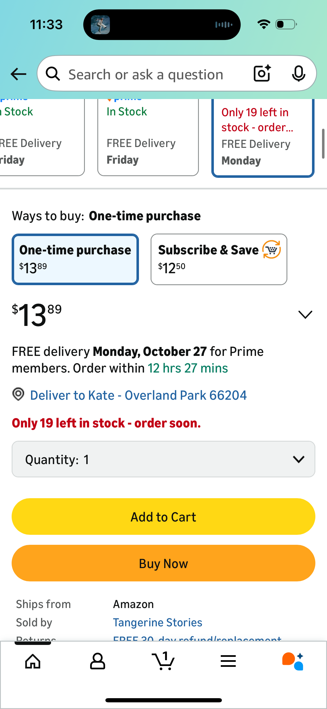Tap the microphone voice search icon

tap(298, 74)
